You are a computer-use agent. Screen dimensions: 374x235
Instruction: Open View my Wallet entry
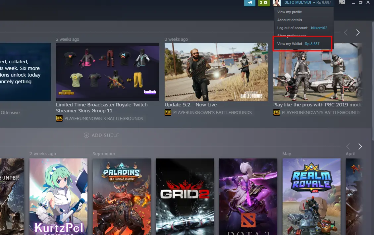click(x=298, y=44)
